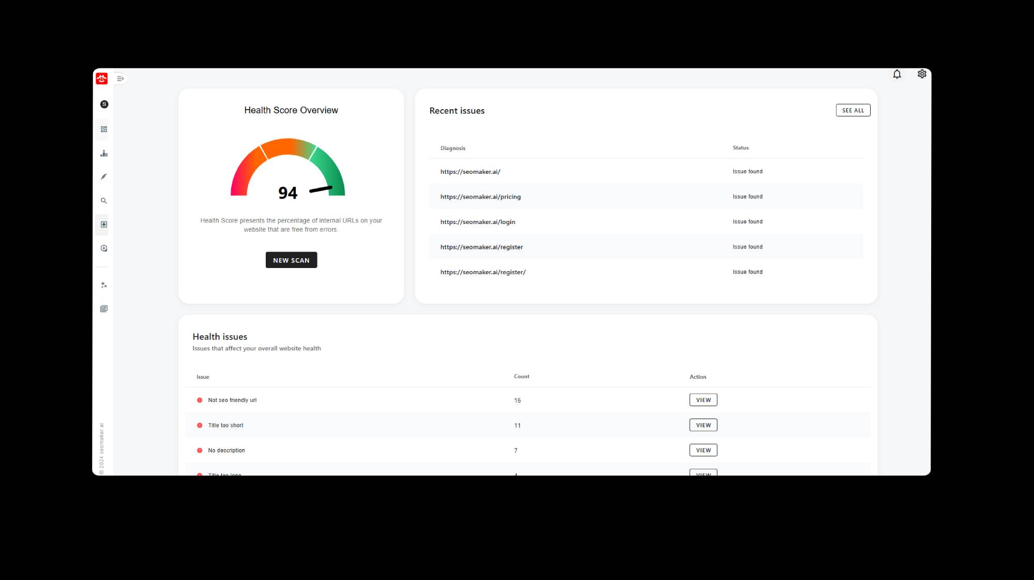The image size is (1034, 580).
Task: Expand the sidebar using the arrow toggle
Action: coord(120,78)
